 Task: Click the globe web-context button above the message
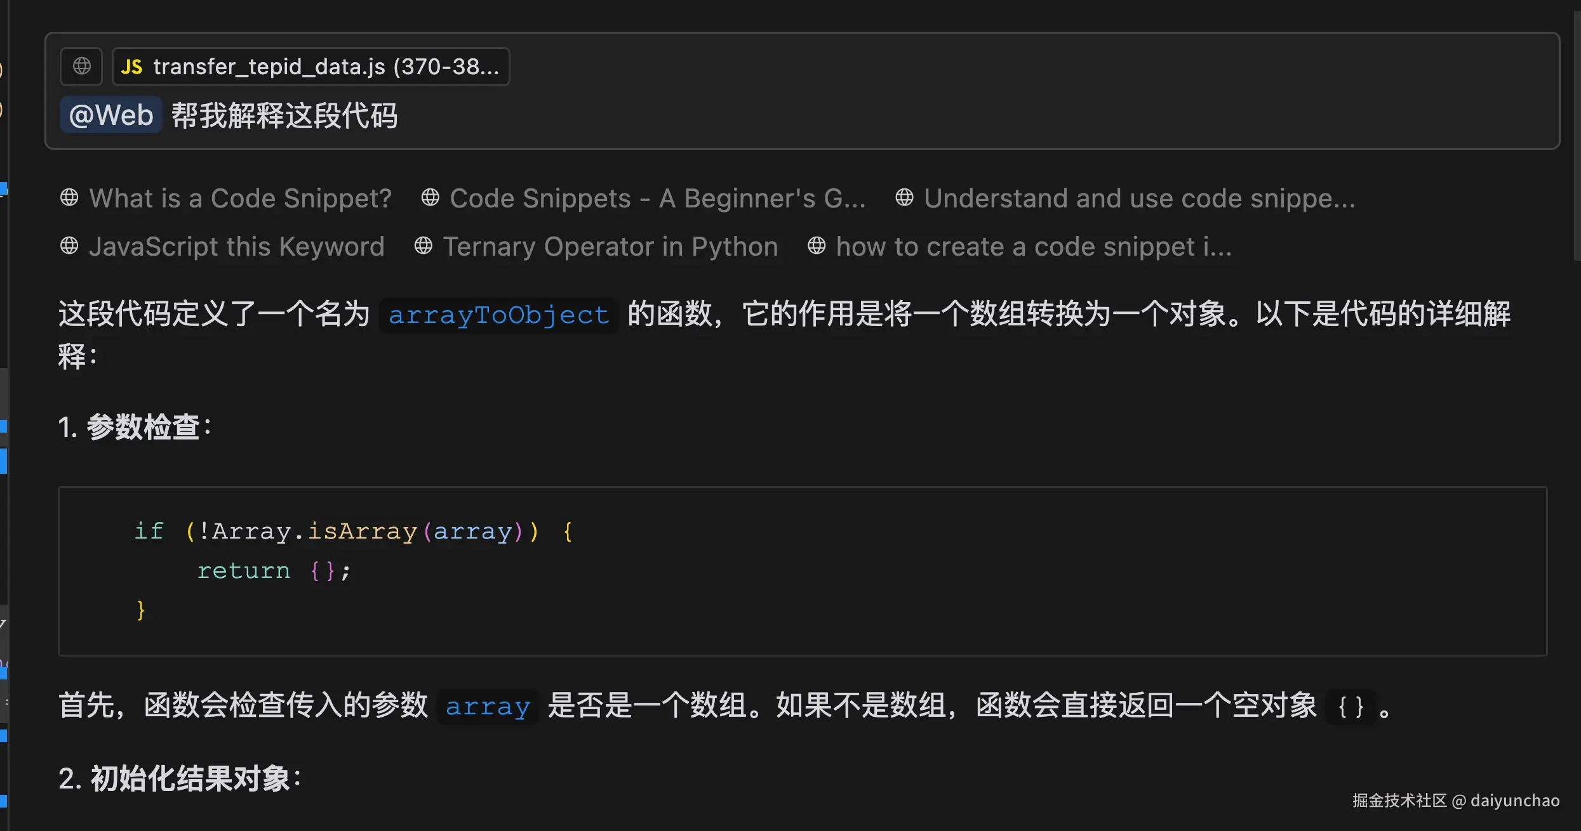click(x=81, y=66)
